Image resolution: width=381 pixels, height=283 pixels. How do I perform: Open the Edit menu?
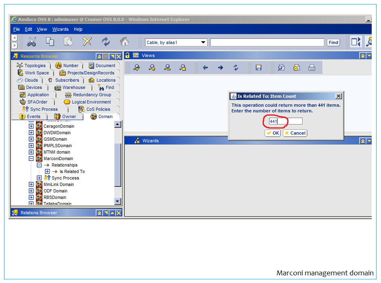point(28,29)
